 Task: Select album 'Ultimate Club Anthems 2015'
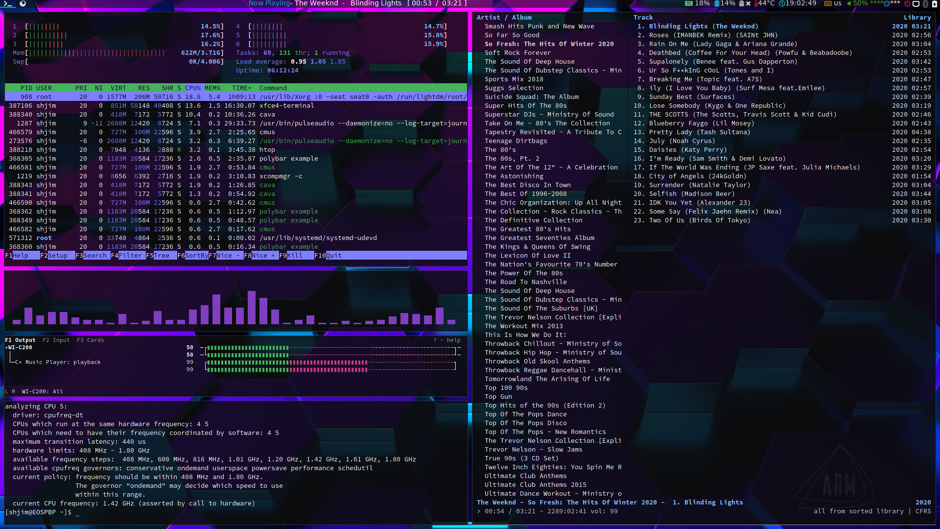pos(536,485)
